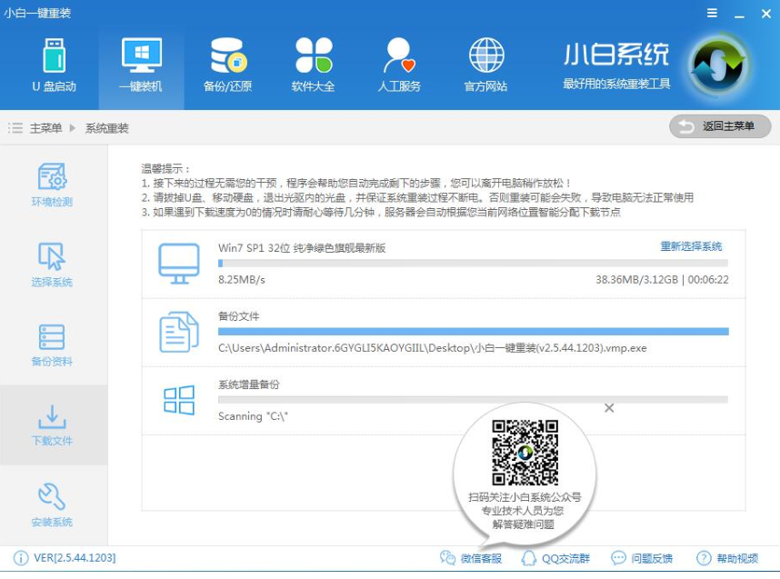The image size is (780, 579).
Task: Cancel the 系统增量备份 scan with the X
Action: coord(609,408)
